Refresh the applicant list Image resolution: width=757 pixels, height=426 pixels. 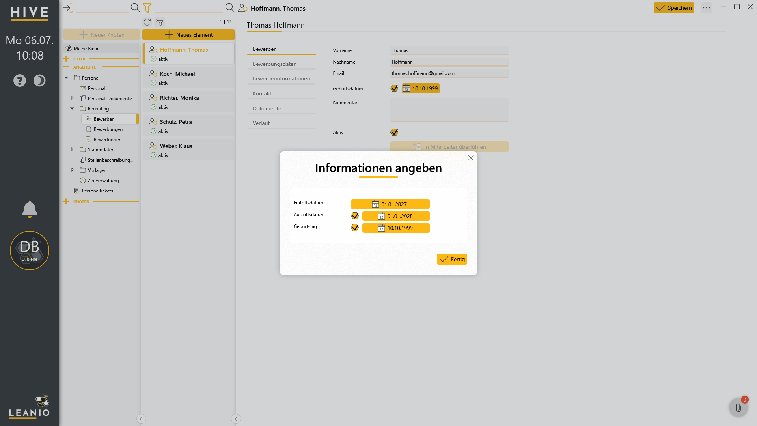coord(147,22)
